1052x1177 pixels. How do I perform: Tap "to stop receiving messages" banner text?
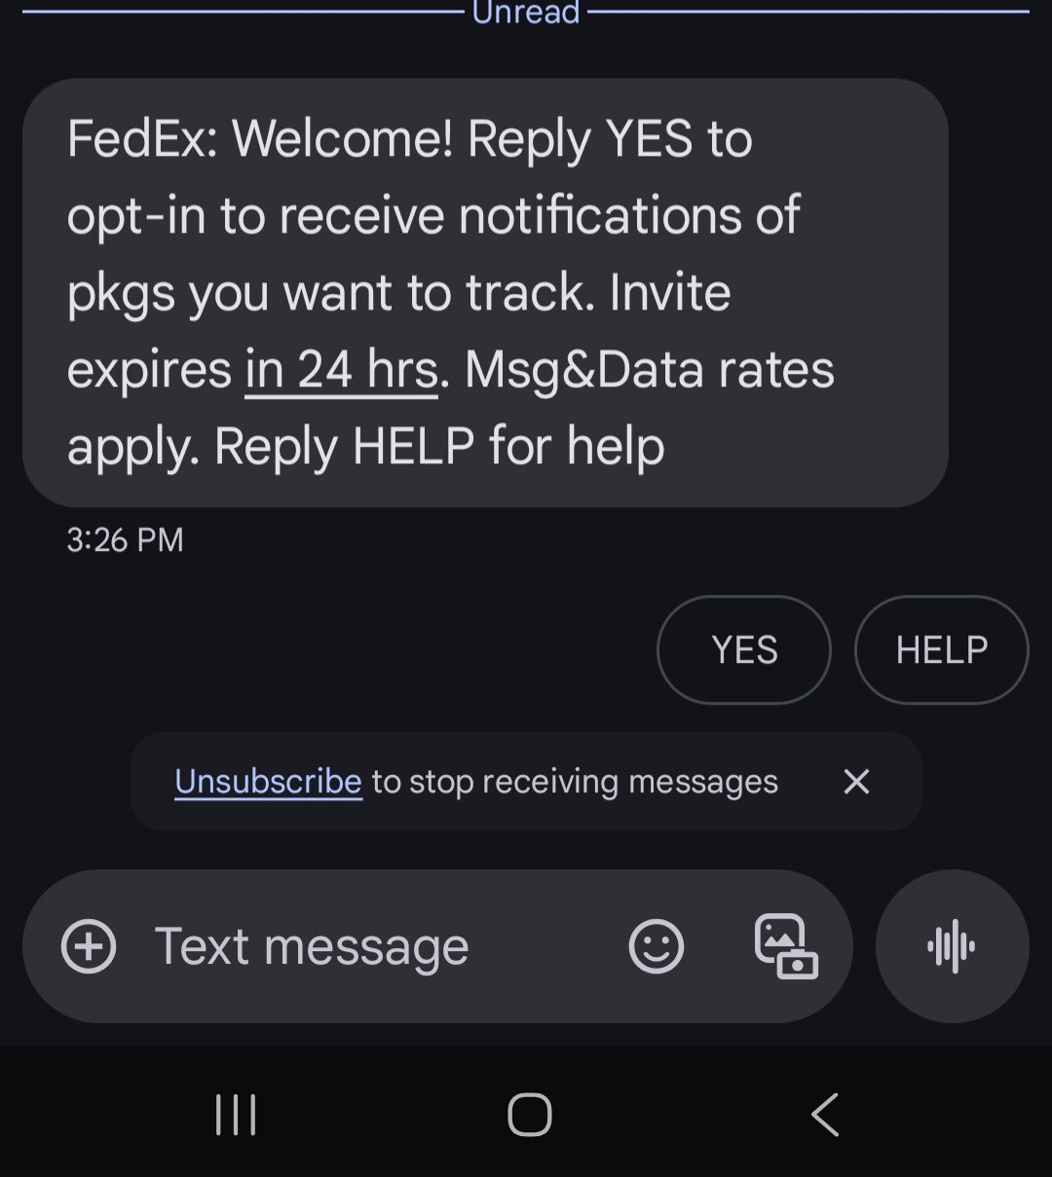[575, 782]
